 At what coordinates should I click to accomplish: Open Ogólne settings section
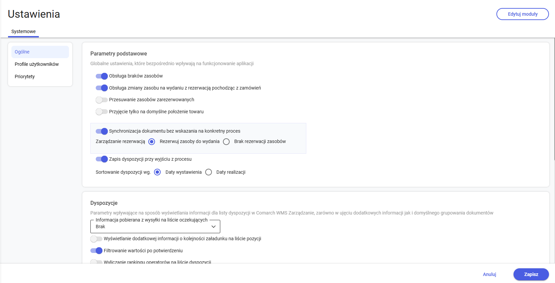(40, 52)
